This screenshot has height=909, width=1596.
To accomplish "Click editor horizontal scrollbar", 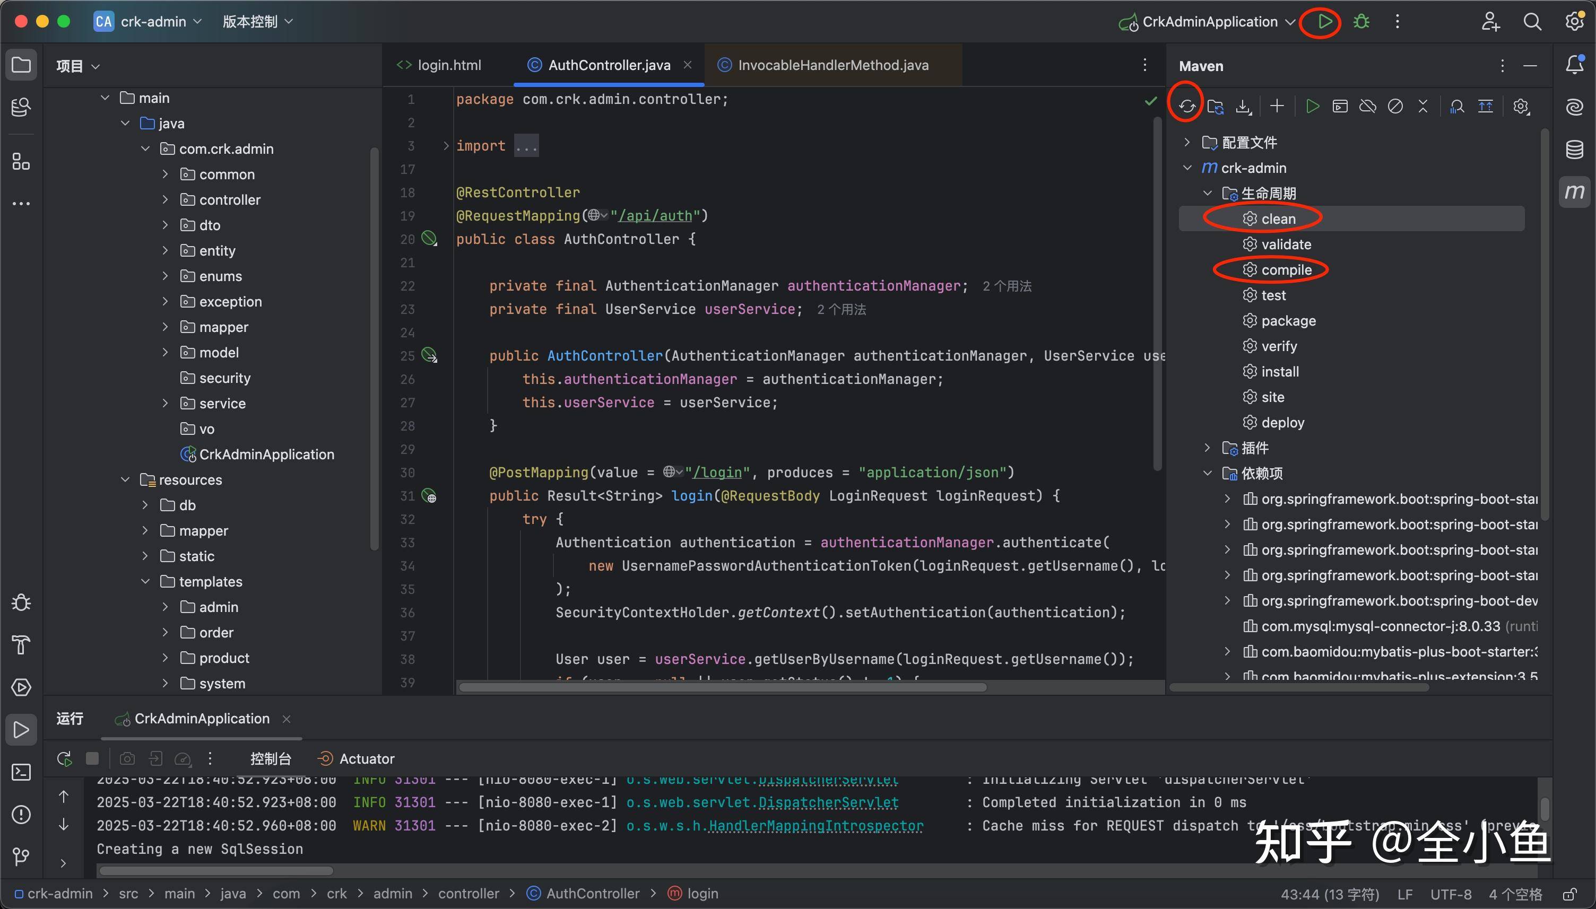I will [x=723, y=687].
